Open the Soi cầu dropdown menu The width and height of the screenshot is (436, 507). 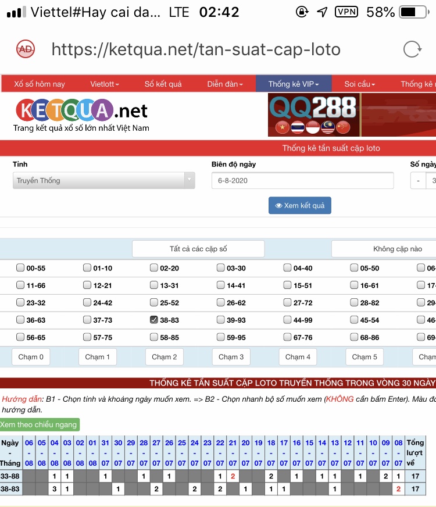pos(359,84)
